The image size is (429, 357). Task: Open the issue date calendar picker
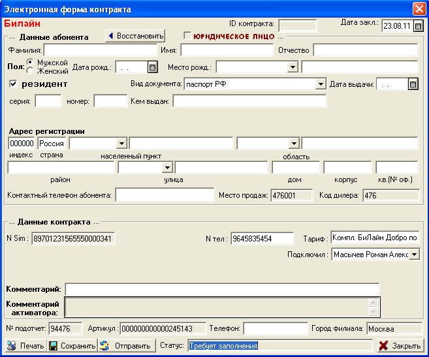[413, 84]
